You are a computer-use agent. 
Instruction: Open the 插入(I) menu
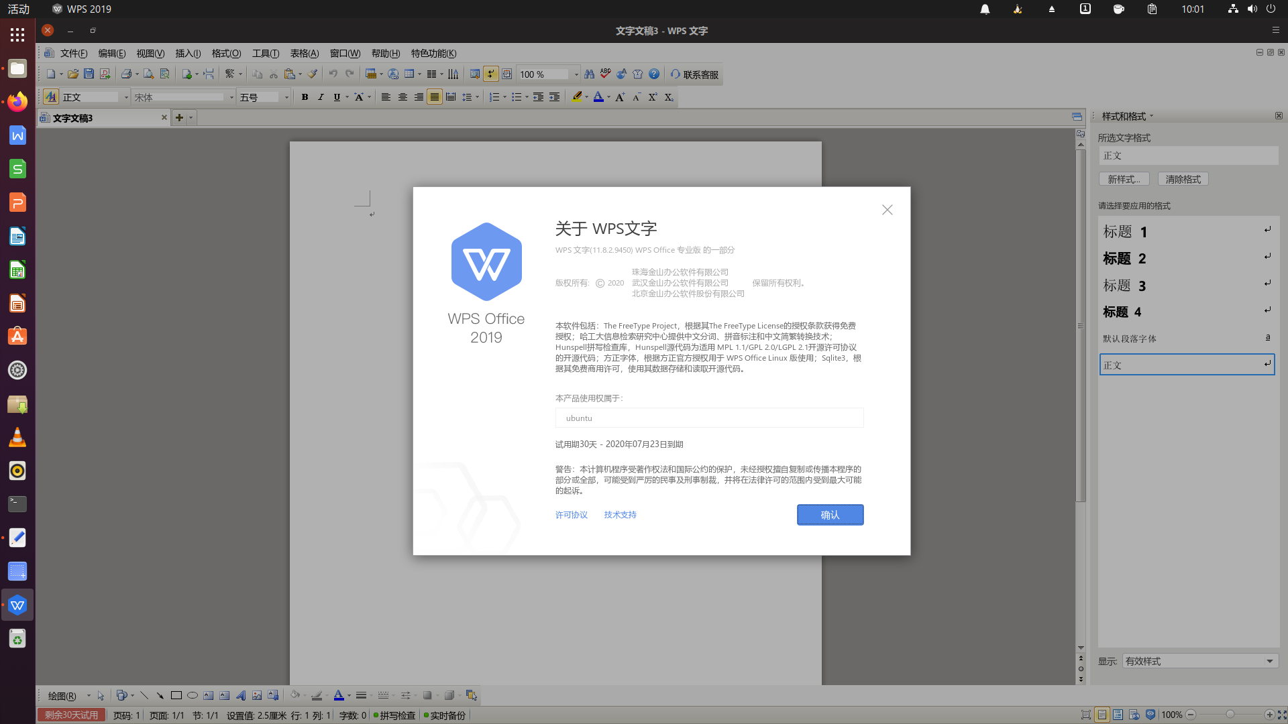click(189, 54)
